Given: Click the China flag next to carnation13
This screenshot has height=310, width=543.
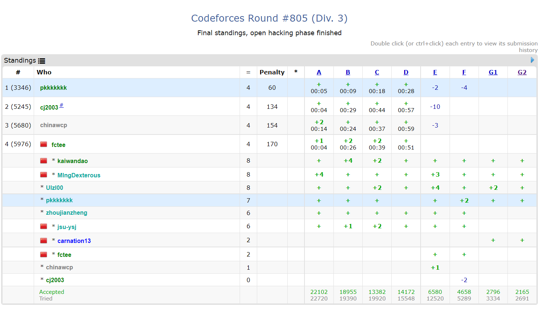Looking at the screenshot, I should [x=44, y=241].
